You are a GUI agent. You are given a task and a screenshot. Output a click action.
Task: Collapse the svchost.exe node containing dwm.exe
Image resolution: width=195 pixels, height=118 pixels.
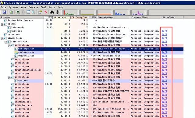coord(9,78)
